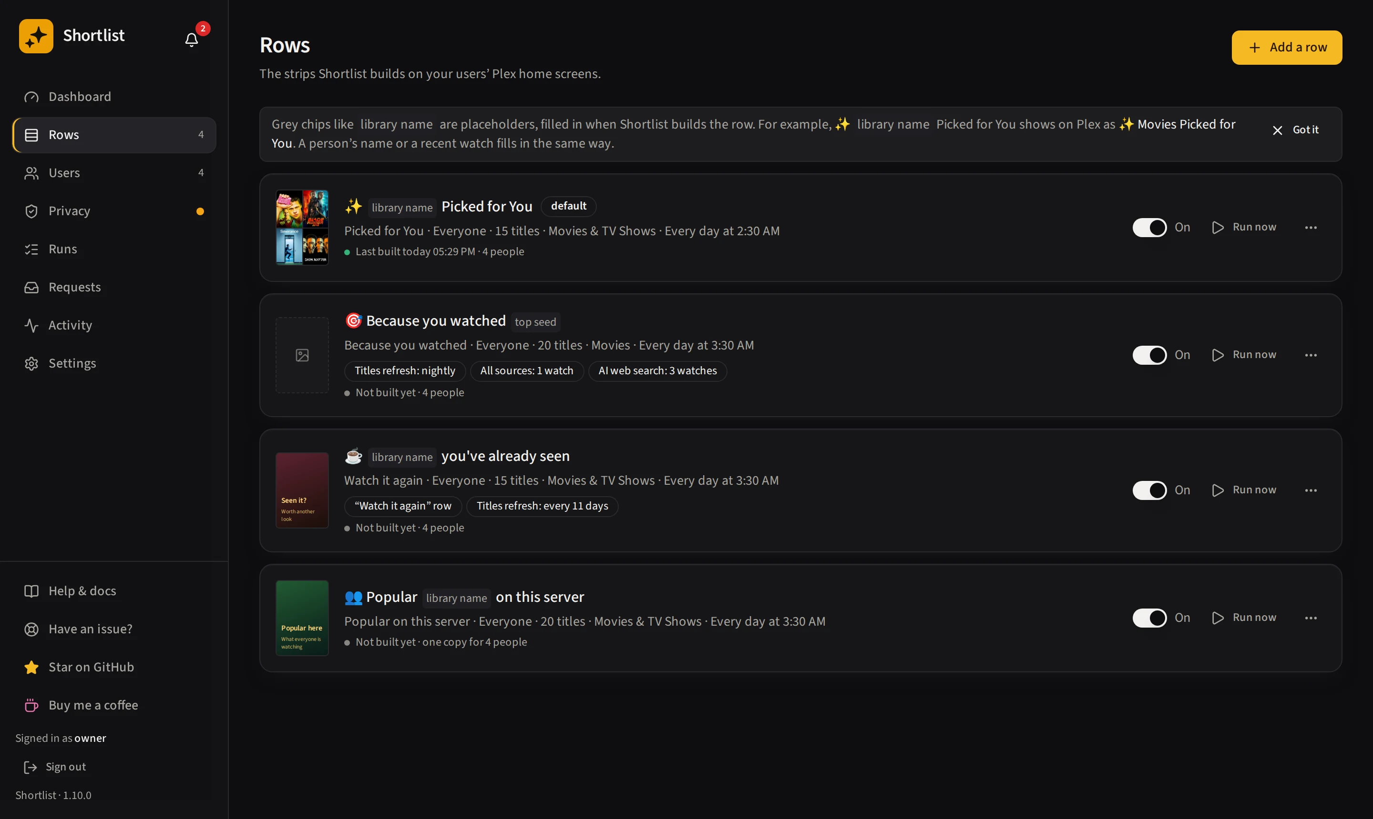
Task: Run Popular on this server now
Action: (x=1244, y=618)
